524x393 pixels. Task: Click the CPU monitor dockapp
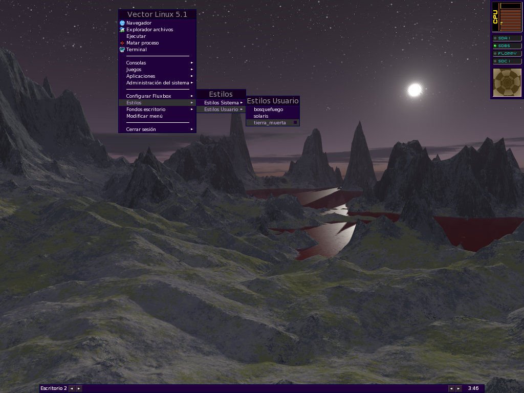507,17
